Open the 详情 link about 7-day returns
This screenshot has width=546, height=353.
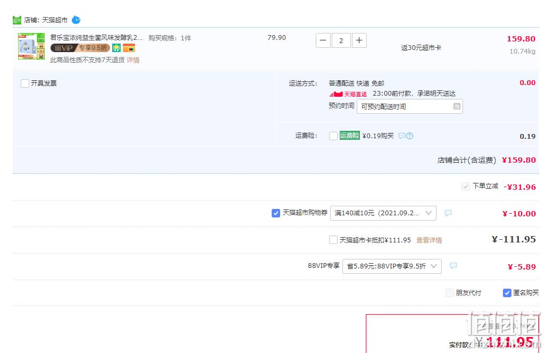pos(133,60)
